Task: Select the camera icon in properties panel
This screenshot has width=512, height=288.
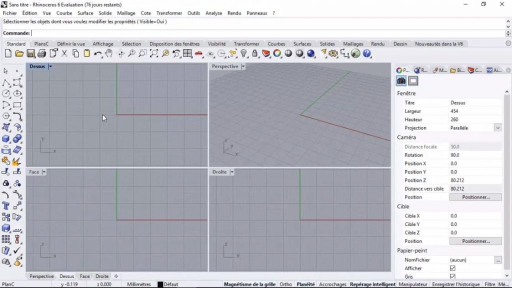Action: tap(400, 80)
